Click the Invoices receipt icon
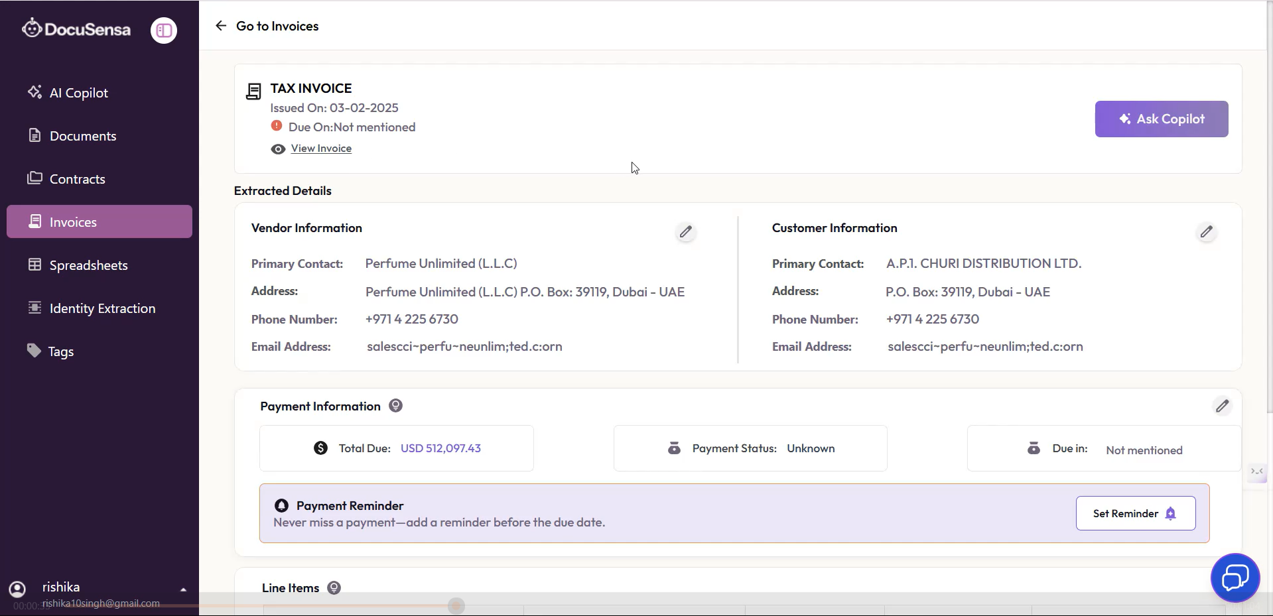 35,221
